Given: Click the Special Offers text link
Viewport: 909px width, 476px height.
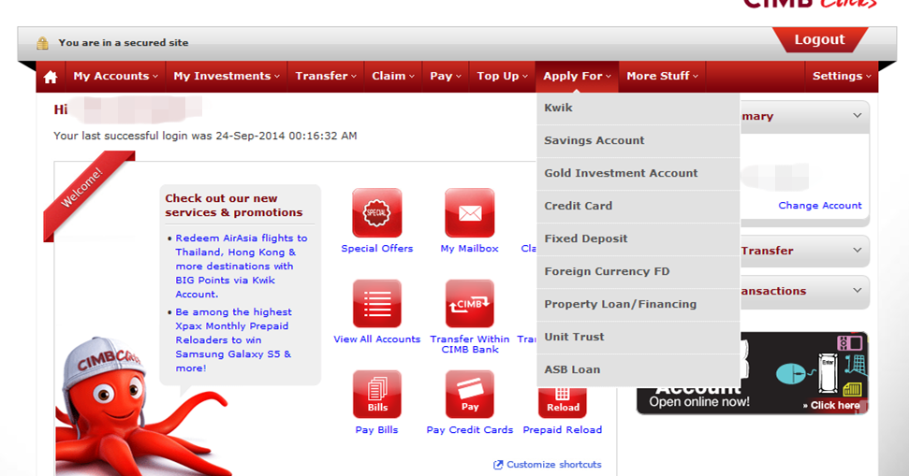Looking at the screenshot, I should (377, 249).
